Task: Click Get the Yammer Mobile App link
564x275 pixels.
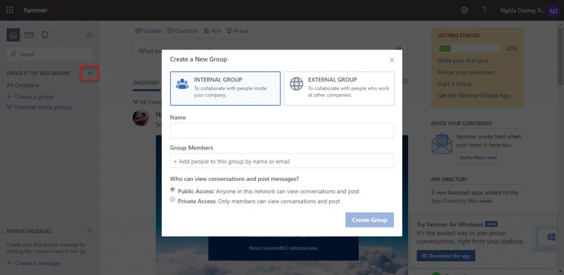Action: pyautogui.click(x=474, y=95)
